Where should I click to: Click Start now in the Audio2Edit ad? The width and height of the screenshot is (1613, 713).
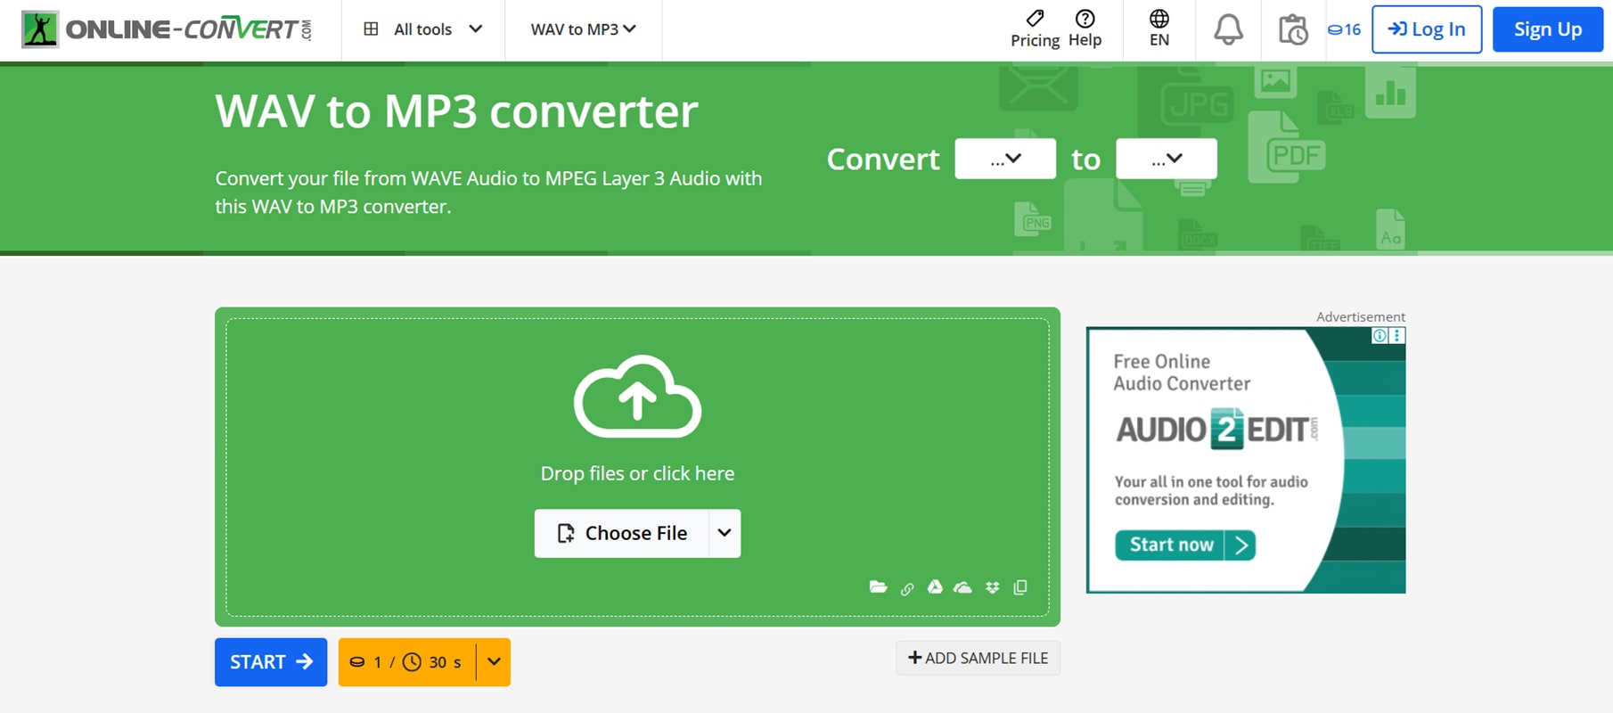tap(1185, 545)
